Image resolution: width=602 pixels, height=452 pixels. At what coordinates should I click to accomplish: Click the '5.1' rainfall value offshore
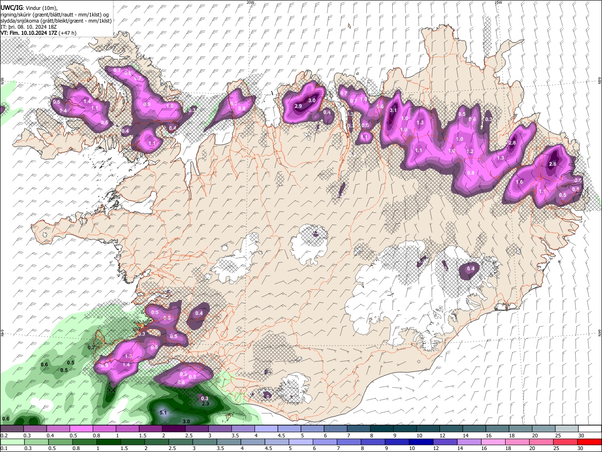tap(163, 413)
